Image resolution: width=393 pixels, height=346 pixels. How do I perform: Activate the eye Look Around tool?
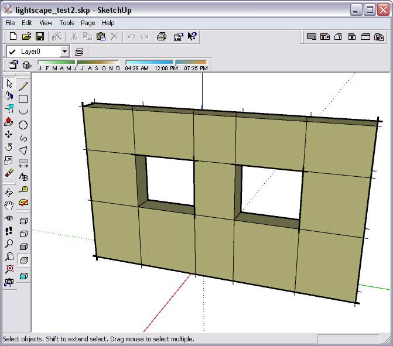pyautogui.click(x=9, y=218)
